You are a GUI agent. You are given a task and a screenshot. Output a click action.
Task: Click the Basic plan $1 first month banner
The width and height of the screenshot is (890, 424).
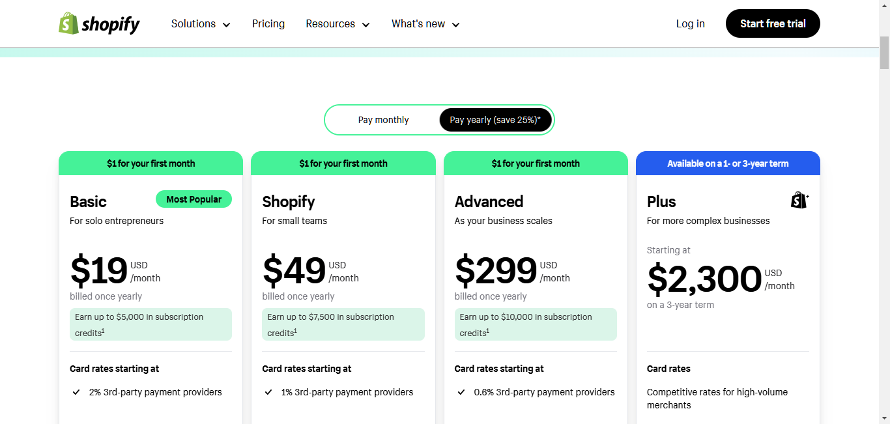(151, 163)
